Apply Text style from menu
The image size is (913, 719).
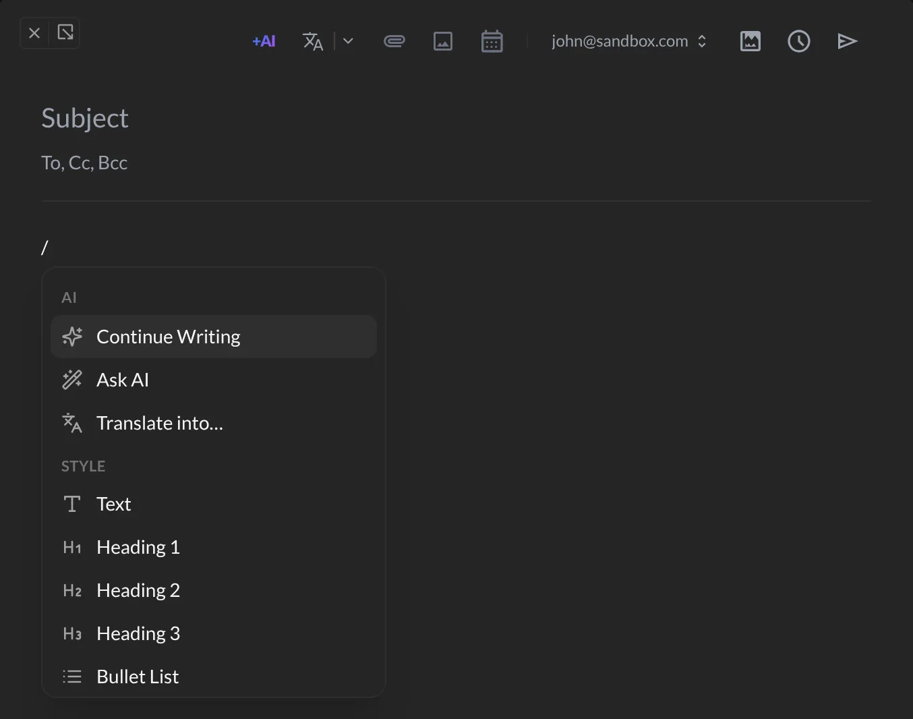(214, 504)
